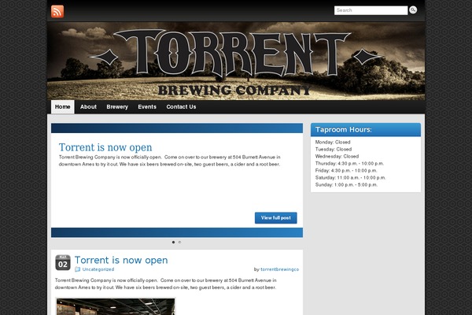Click 'Wednesday: Closed' text
Screen dimensions: 472x315
tap(337, 157)
